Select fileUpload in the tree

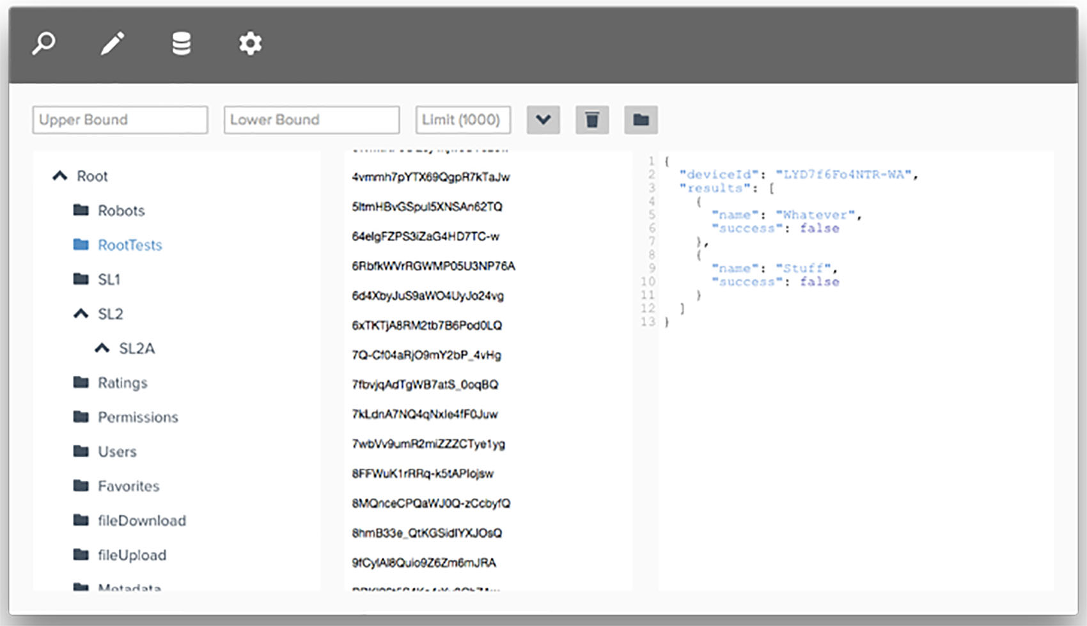point(132,556)
